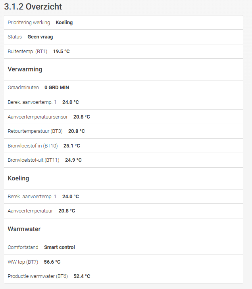Click the Warmwater section header

[x=24, y=229]
